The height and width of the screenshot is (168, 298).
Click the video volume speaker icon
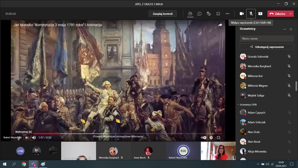tap(34, 138)
